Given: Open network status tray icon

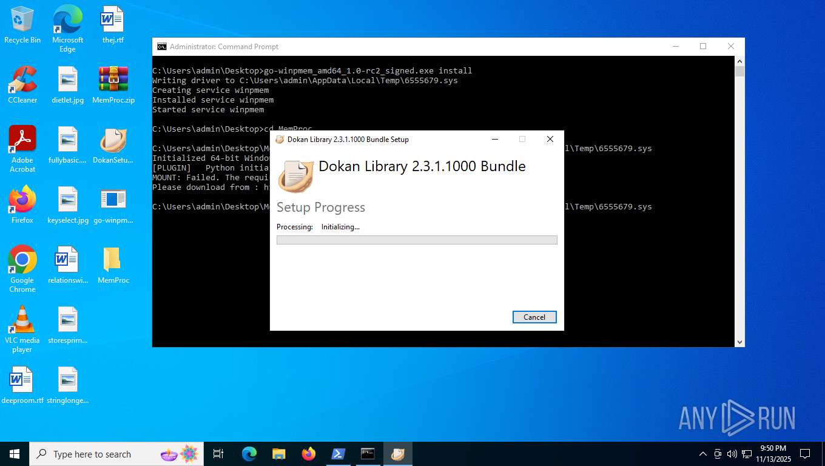Looking at the screenshot, I should pyautogui.click(x=747, y=454).
